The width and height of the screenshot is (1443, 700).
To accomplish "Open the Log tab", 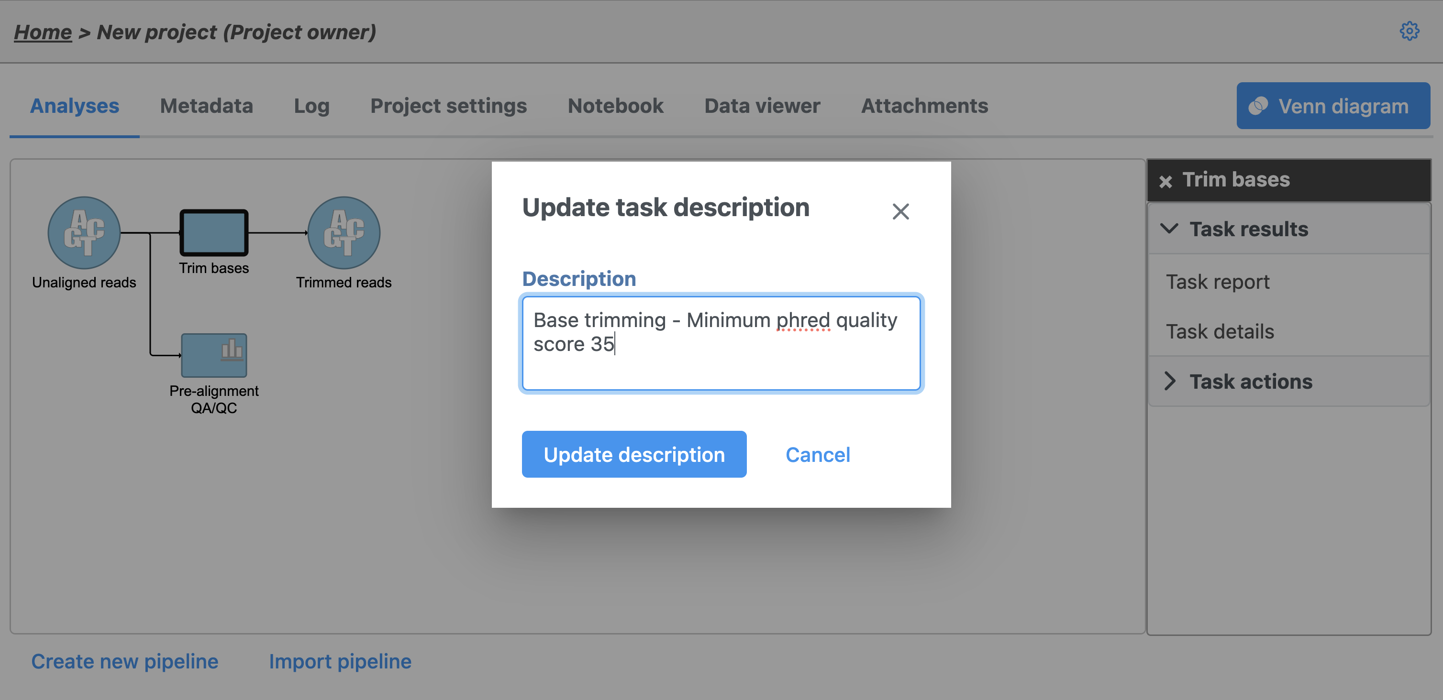I will click(x=311, y=106).
